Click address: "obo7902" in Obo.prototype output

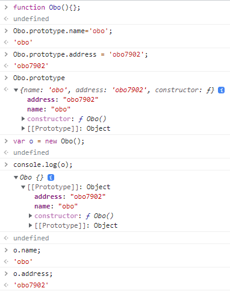(63, 99)
